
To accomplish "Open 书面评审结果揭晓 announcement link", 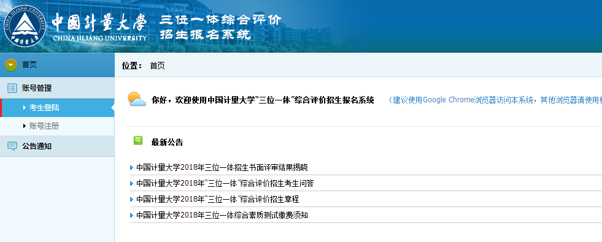I will 222,168.
